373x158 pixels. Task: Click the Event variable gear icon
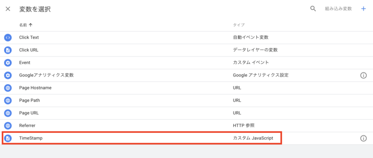pyautogui.click(x=8, y=63)
